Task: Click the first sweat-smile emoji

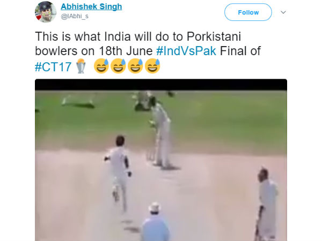Action: coord(101,66)
